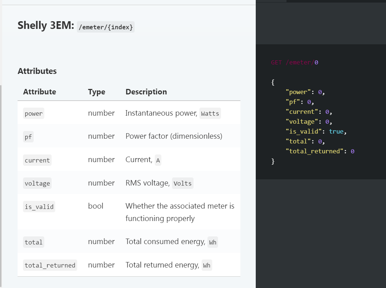Click the "voltage": 0 JSON line
The image size is (386, 288).
point(309,121)
